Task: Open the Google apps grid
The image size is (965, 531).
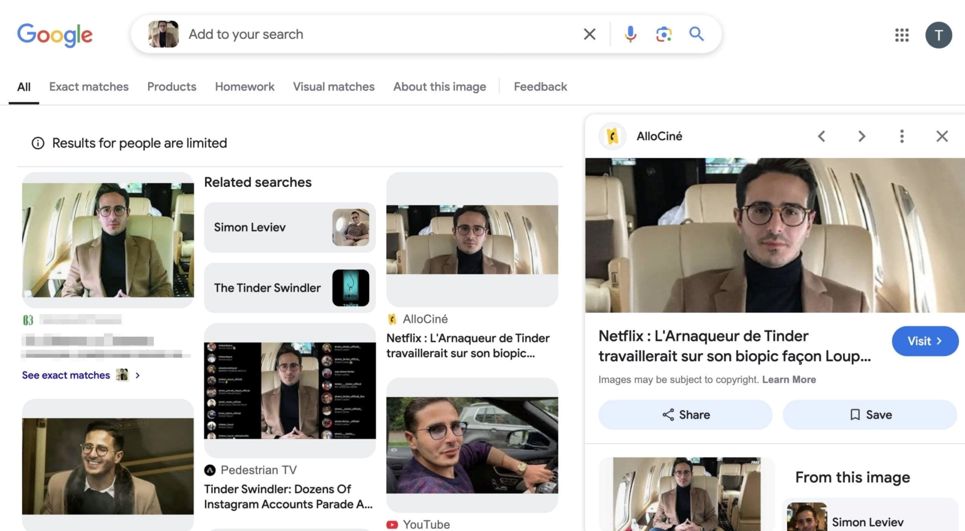Action: tap(901, 35)
